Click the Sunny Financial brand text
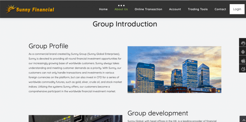 click(35, 10)
